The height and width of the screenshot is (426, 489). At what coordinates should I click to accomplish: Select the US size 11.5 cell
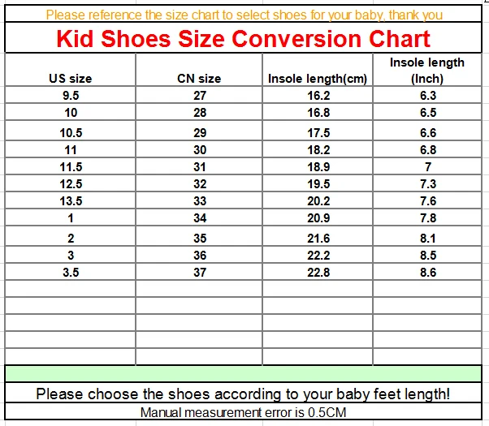click(x=71, y=166)
